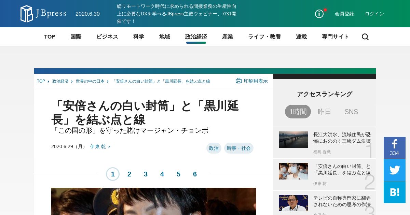Click the subtitle 「この国の形」を守った賭けマージャン
Screen dimensions: 410x215
coord(130,130)
